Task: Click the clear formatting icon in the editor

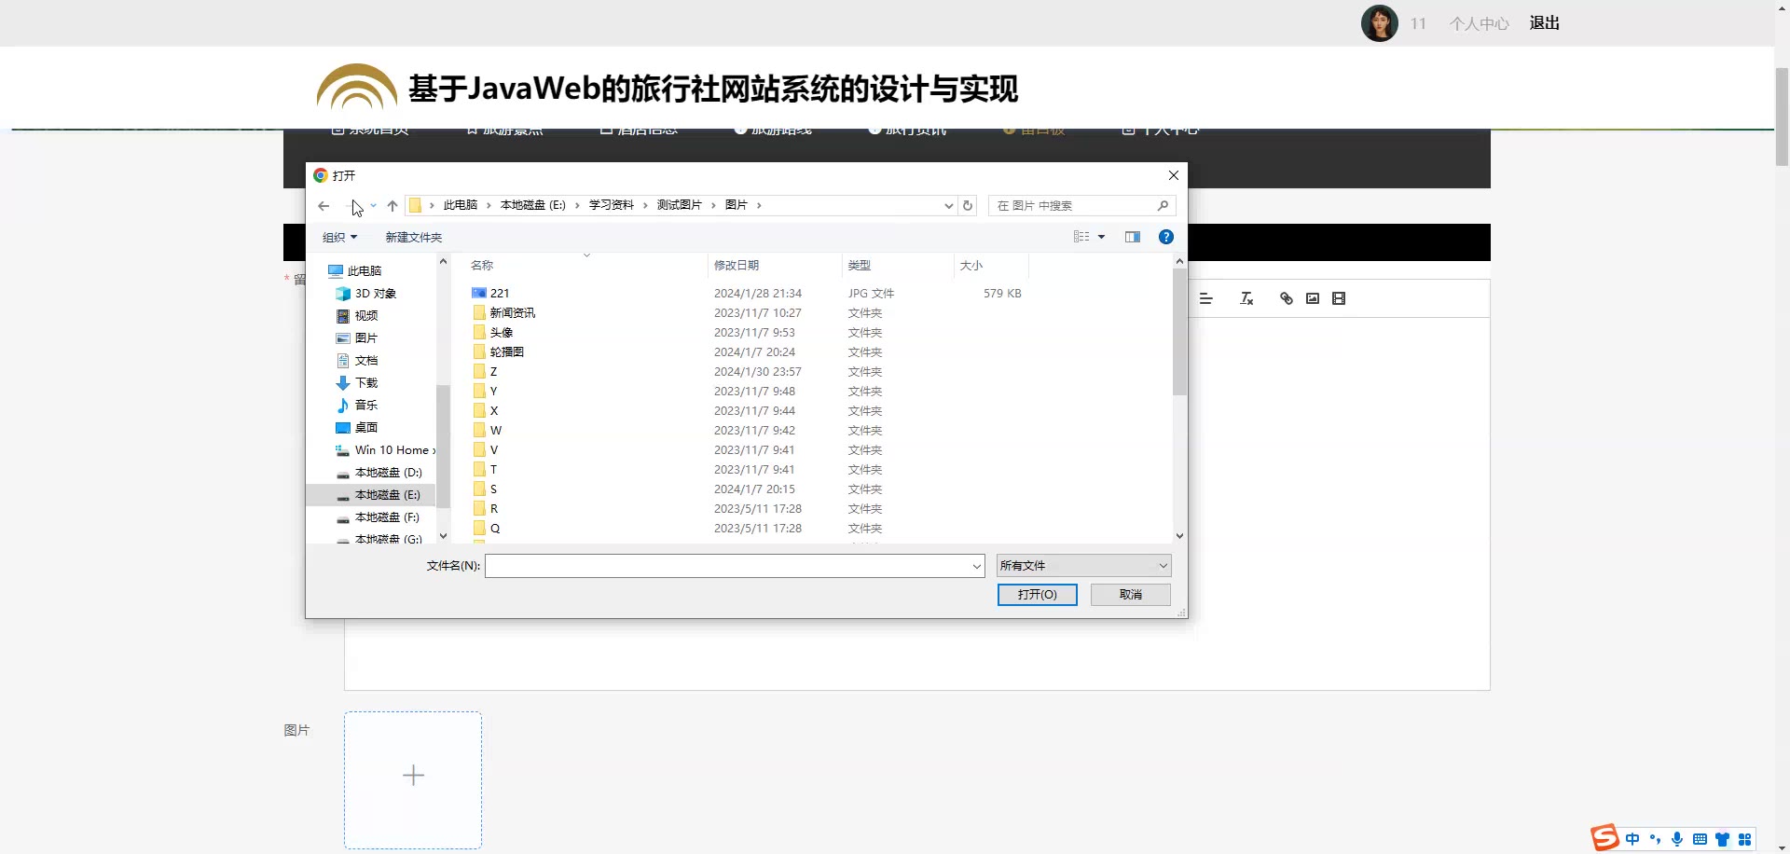Action: pyautogui.click(x=1246, y=298)
